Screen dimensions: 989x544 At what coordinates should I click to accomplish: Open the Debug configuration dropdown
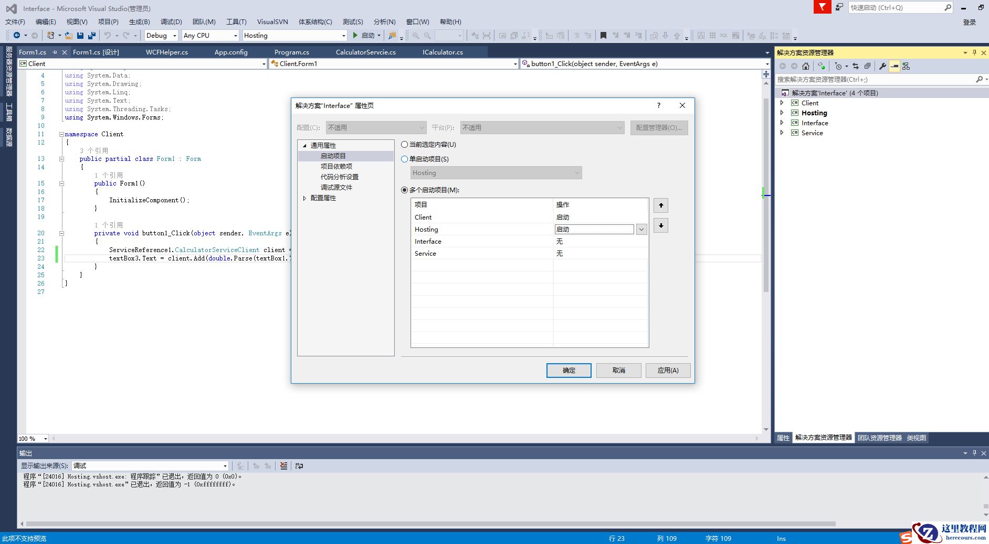click(x=161, y=36)
